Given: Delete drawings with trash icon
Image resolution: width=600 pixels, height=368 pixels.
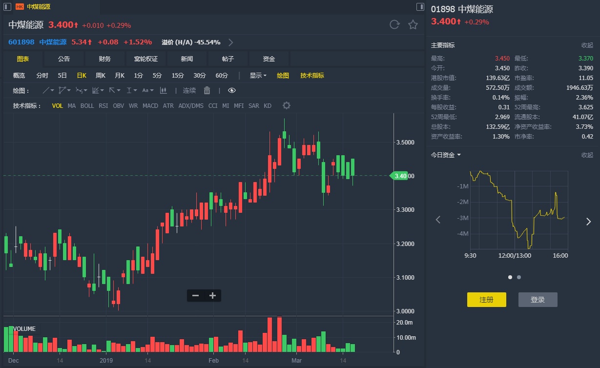Looking at the screenshot, I should [207, 90].
